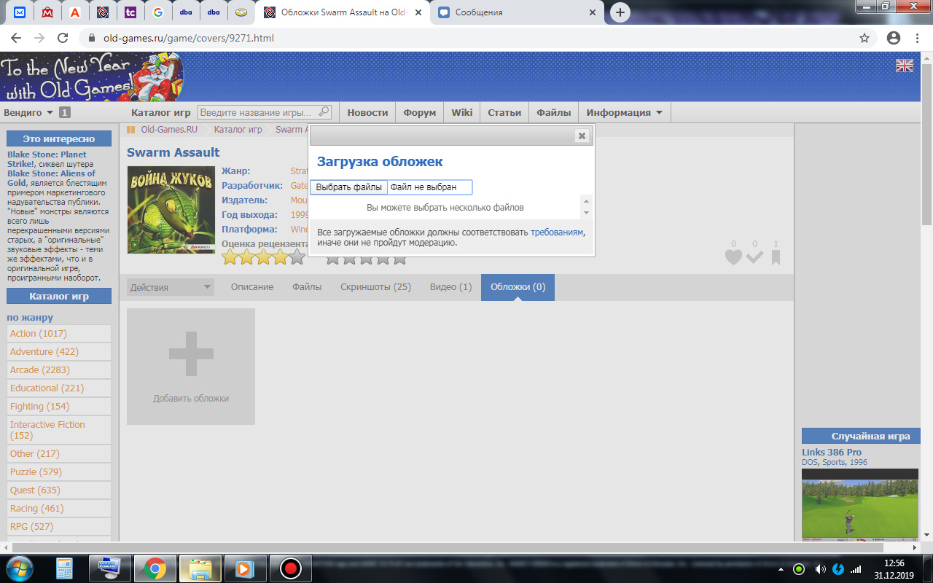
Task: Open the Puzzle (579) genre
Action: [35, 472]
